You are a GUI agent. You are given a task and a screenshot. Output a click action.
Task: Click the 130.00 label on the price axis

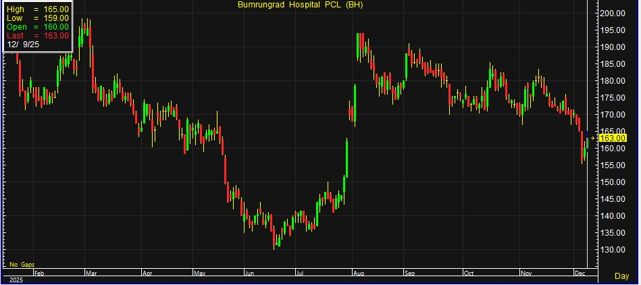[612, 250]
